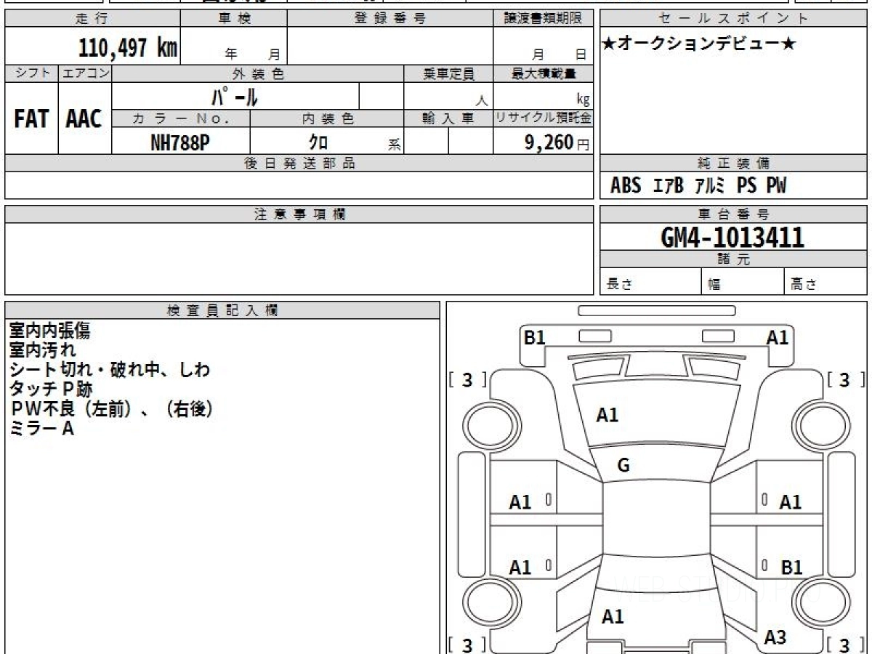Image resolution: width=872 pixels, height=654 pixels.
Task: Click the A3 mark on the rear quarter panel
Action: (775, 637)
